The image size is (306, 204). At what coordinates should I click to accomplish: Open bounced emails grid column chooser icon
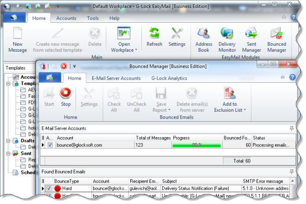click(x=43, y=181)
